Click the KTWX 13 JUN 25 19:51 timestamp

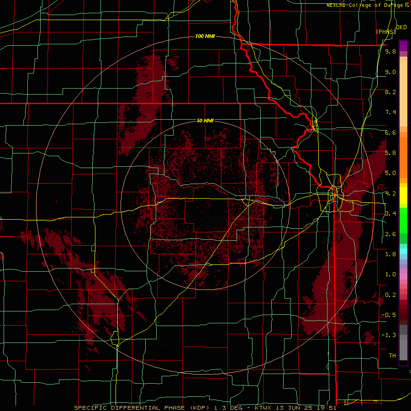click(x=295, y=408)
